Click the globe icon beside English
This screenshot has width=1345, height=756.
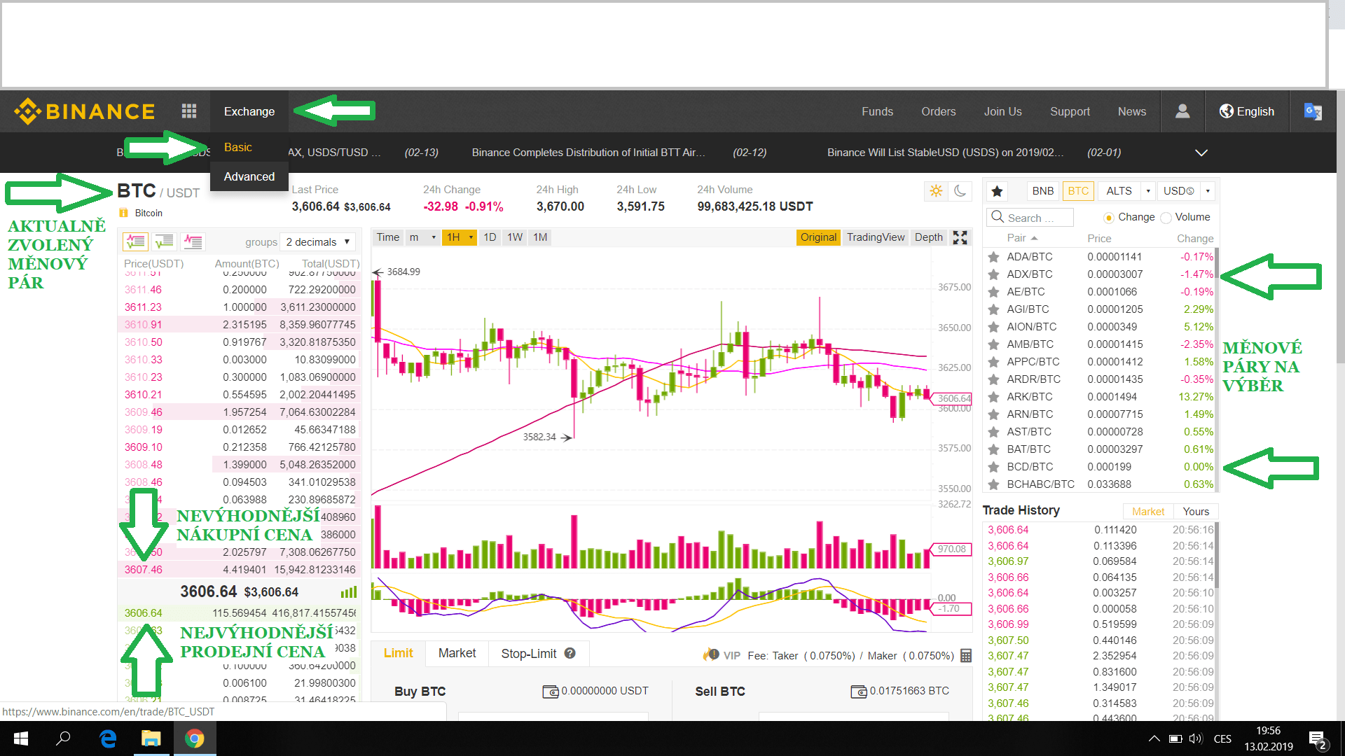click(1226, 111)
